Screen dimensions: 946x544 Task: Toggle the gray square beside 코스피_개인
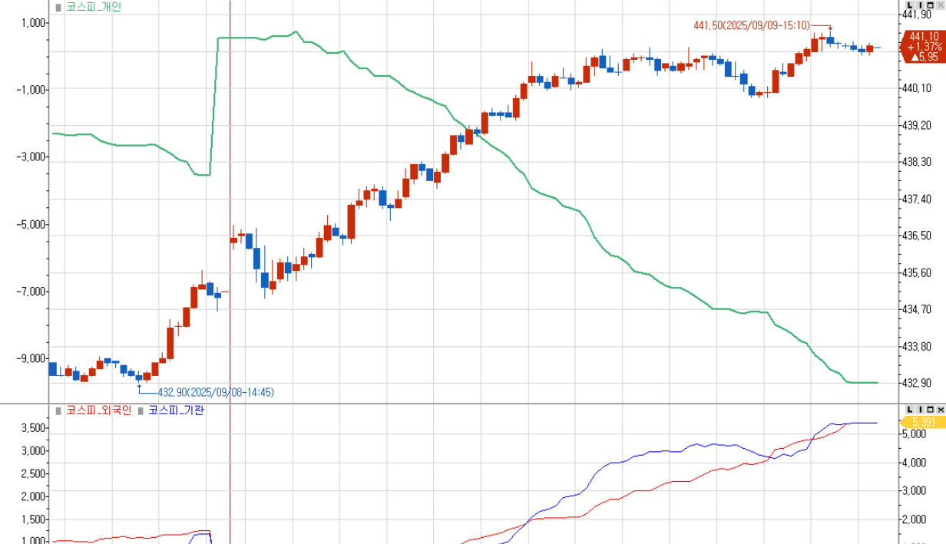pos(58,7)
